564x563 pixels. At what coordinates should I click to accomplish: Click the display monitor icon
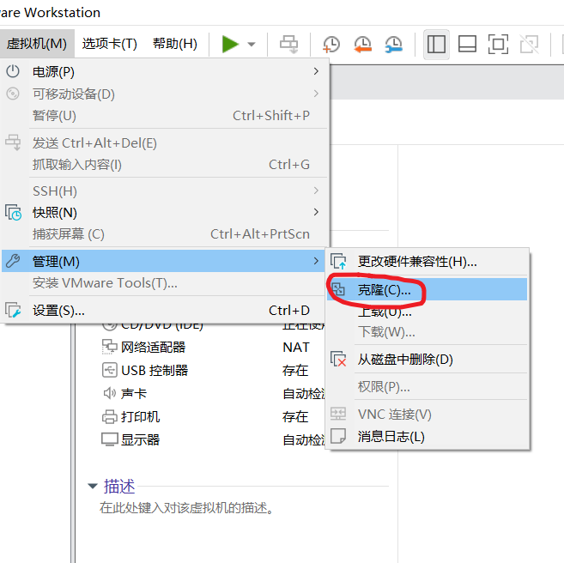point(109,439)
